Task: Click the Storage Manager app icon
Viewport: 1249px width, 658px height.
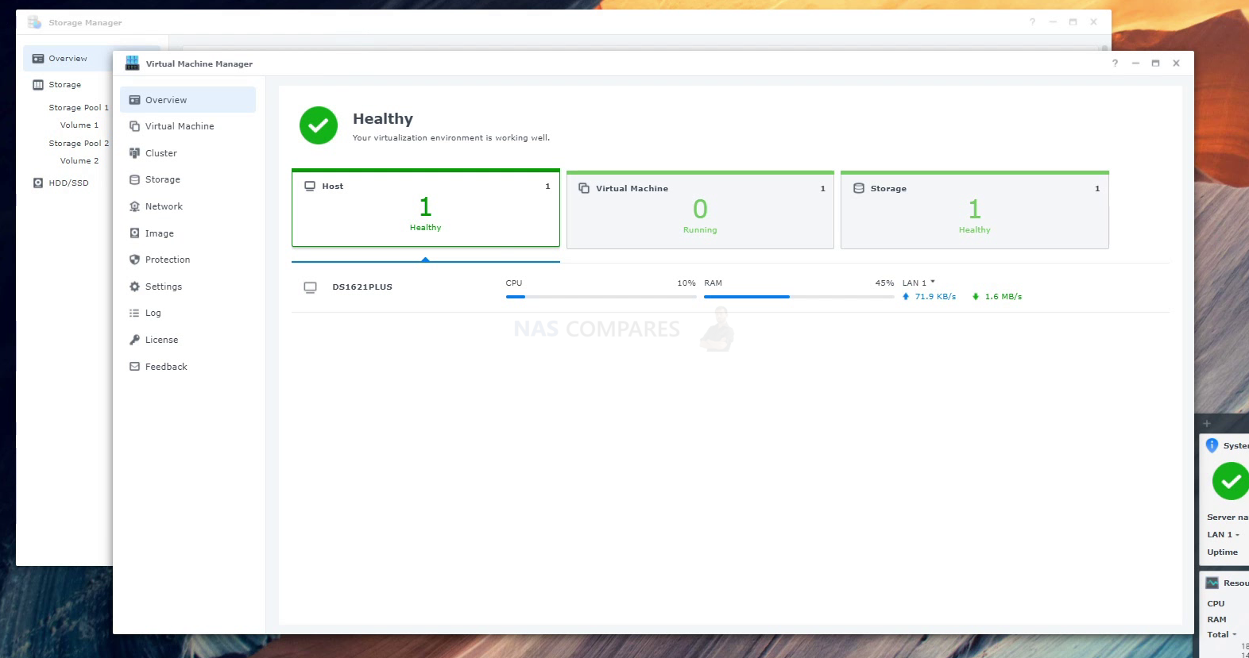Action: pos(34,22)
